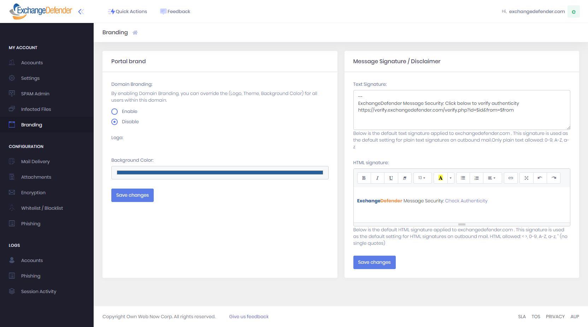Expand the font color dropdown arrow
Viewport: 588px width, 327px height.
[x=450, y=178]
